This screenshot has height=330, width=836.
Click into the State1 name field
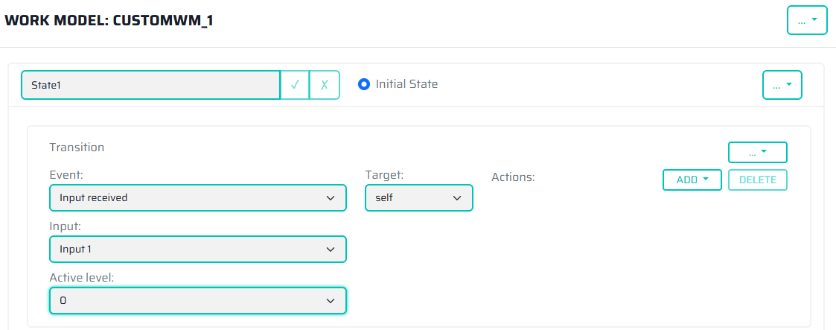click(150, 85)
